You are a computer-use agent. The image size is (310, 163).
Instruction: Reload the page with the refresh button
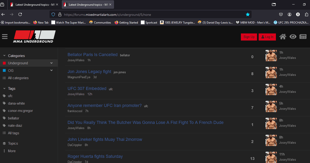point(20,14)
